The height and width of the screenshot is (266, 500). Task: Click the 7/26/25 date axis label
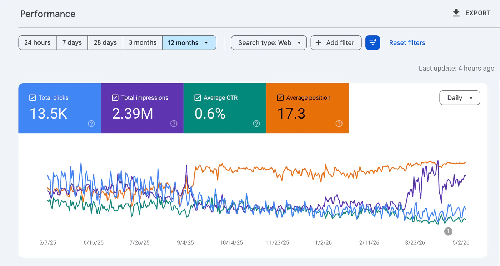click(x=139, y=243)
